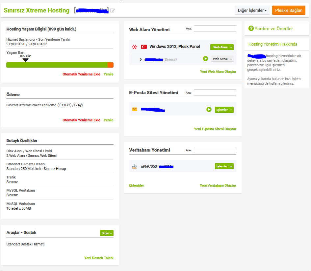Open Hosting Yönetimi Hakkında help topic

point(273,44)
